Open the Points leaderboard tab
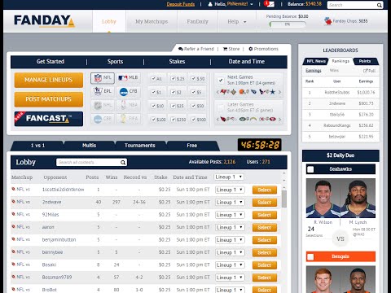 (x=365, y=61)
